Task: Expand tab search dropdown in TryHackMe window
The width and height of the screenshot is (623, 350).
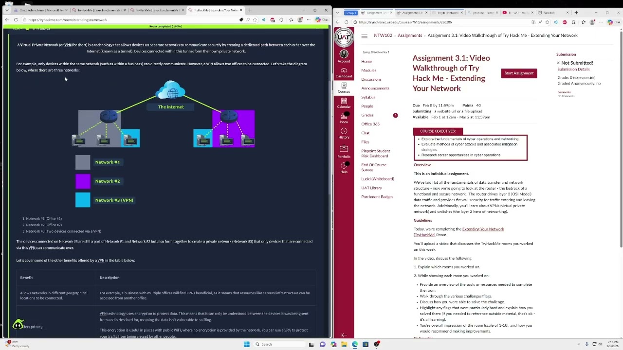Action: pos(7,10)
